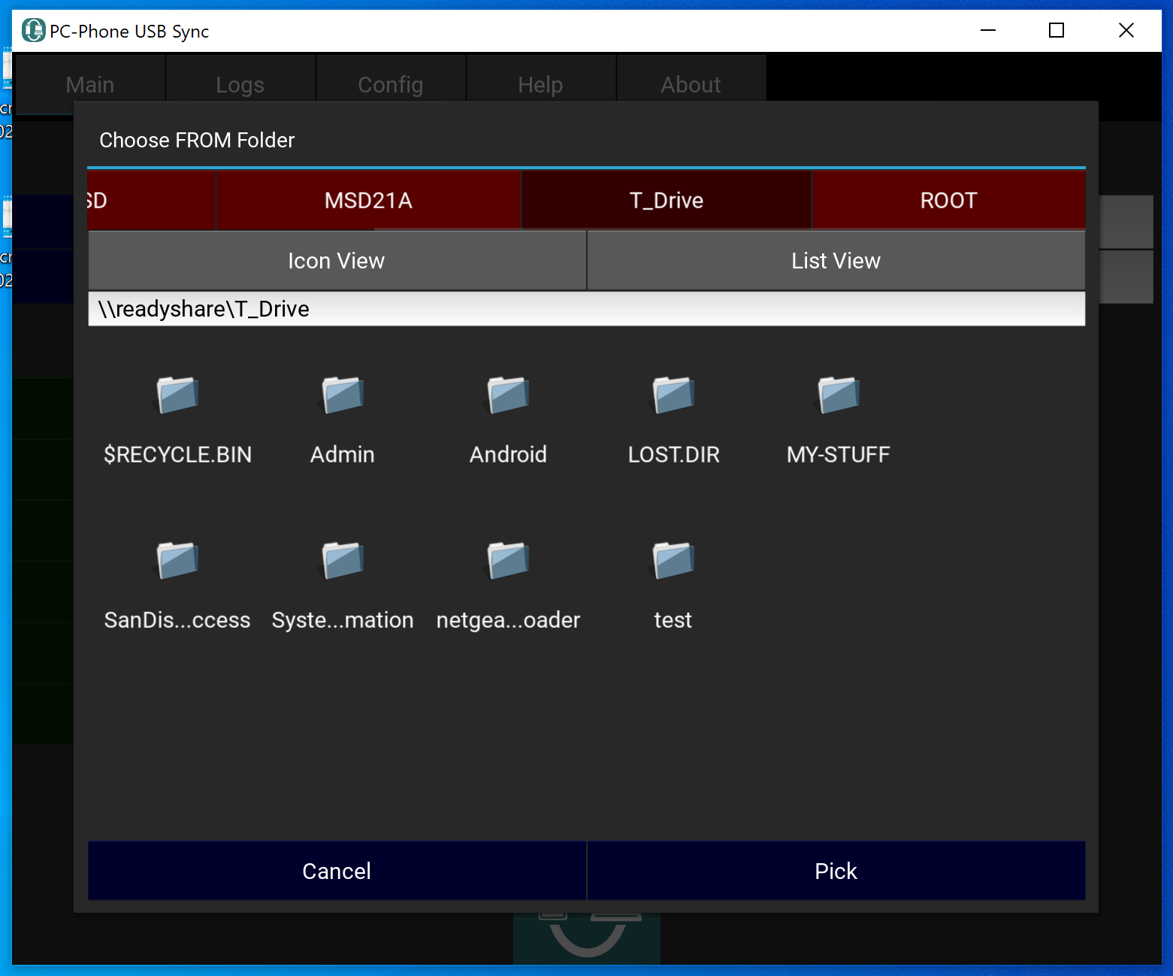
Task: Switch to the MSD21A drive tab
Action: click(368, 201)
